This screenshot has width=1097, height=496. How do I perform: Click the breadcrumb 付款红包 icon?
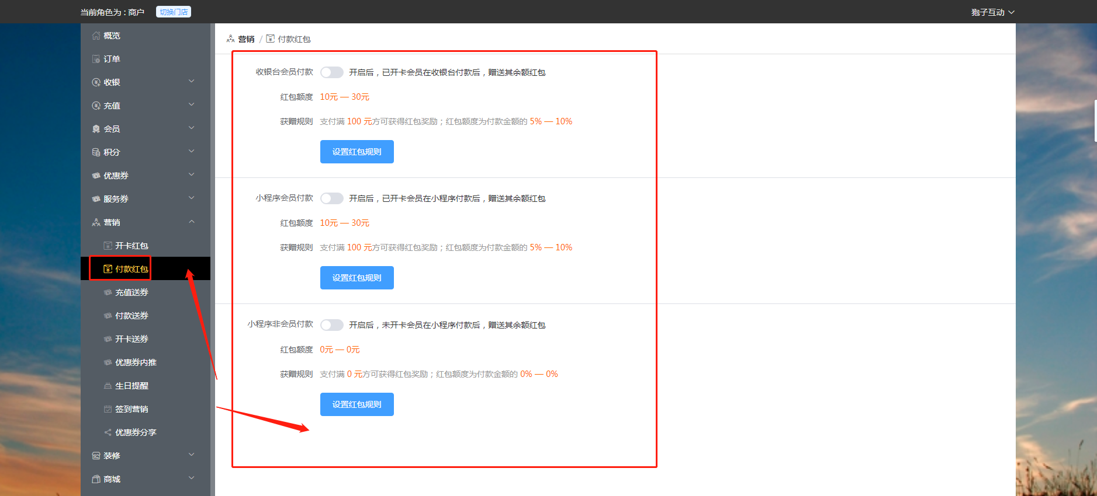pos(270,39)
